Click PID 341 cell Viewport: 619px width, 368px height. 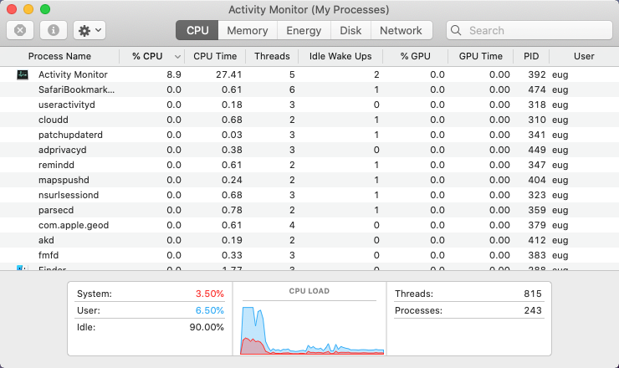537,135
